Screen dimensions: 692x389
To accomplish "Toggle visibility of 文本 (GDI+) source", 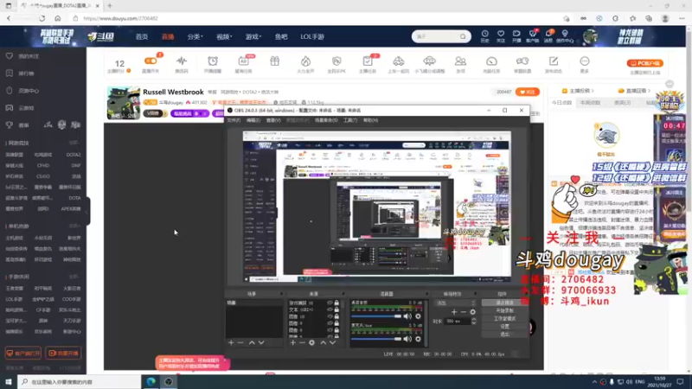I will tap(330, 309).
